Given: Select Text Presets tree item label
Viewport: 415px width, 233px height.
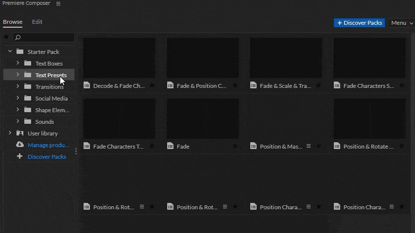Looking at the screenshot, I should 51,75.
